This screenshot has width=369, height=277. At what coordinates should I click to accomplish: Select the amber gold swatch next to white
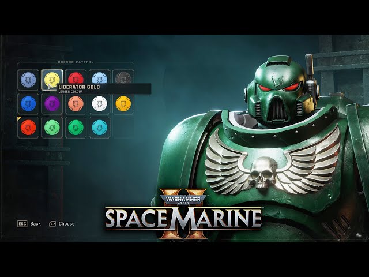pyautogui.click(x=123, y=104)
